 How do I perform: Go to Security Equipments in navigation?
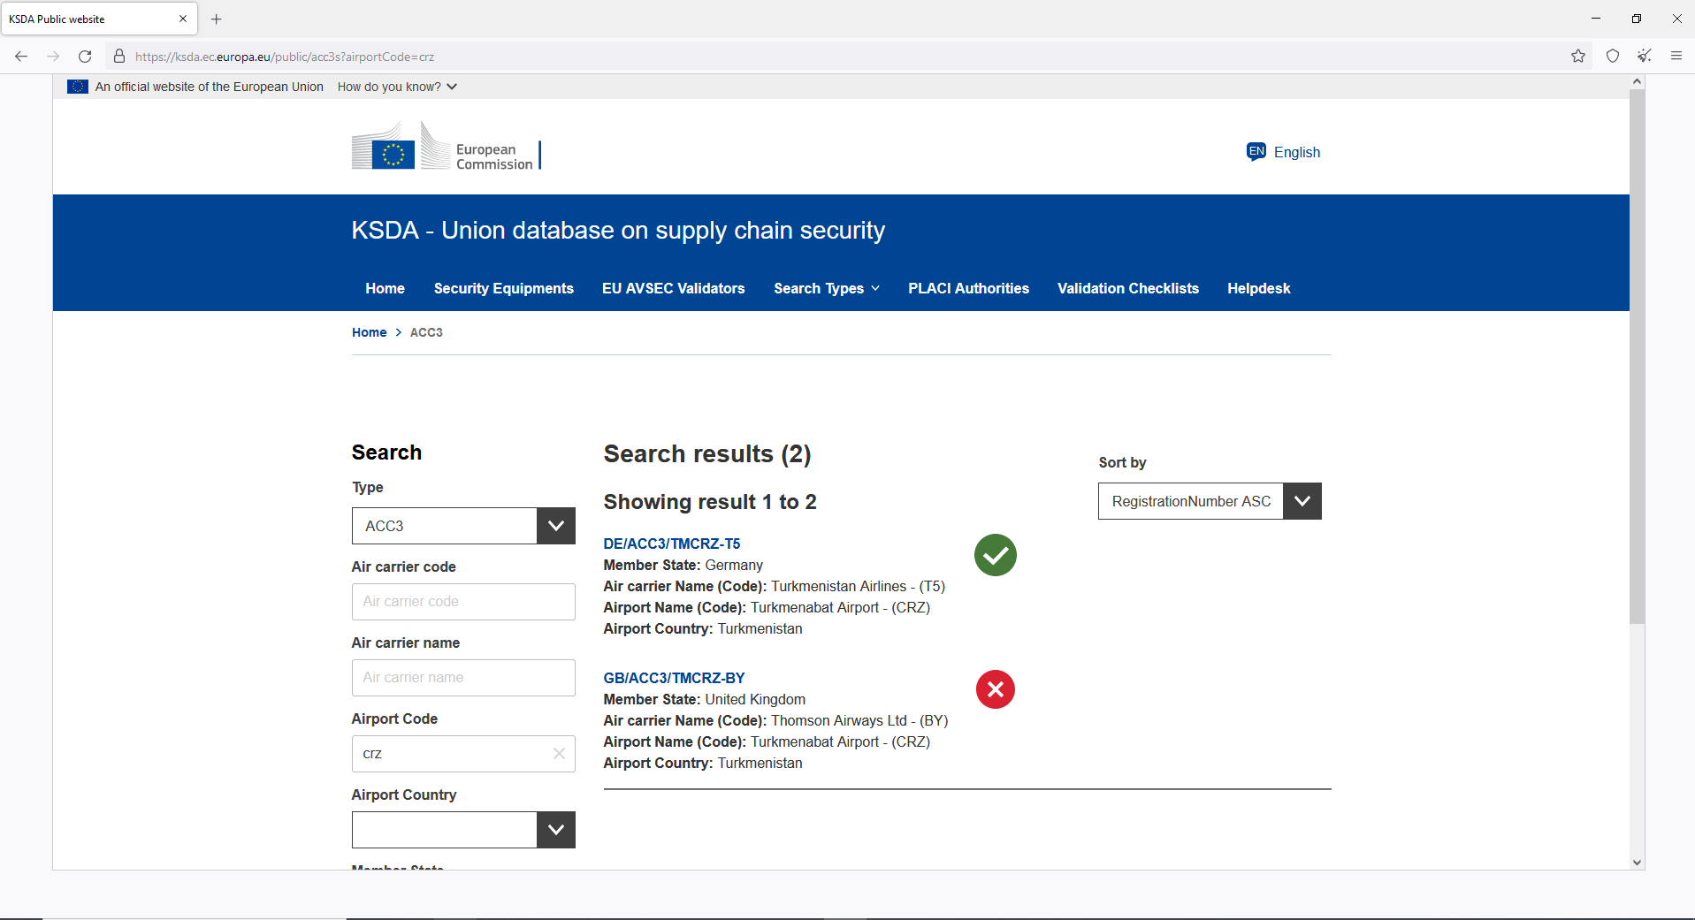(x=503, y=288)
